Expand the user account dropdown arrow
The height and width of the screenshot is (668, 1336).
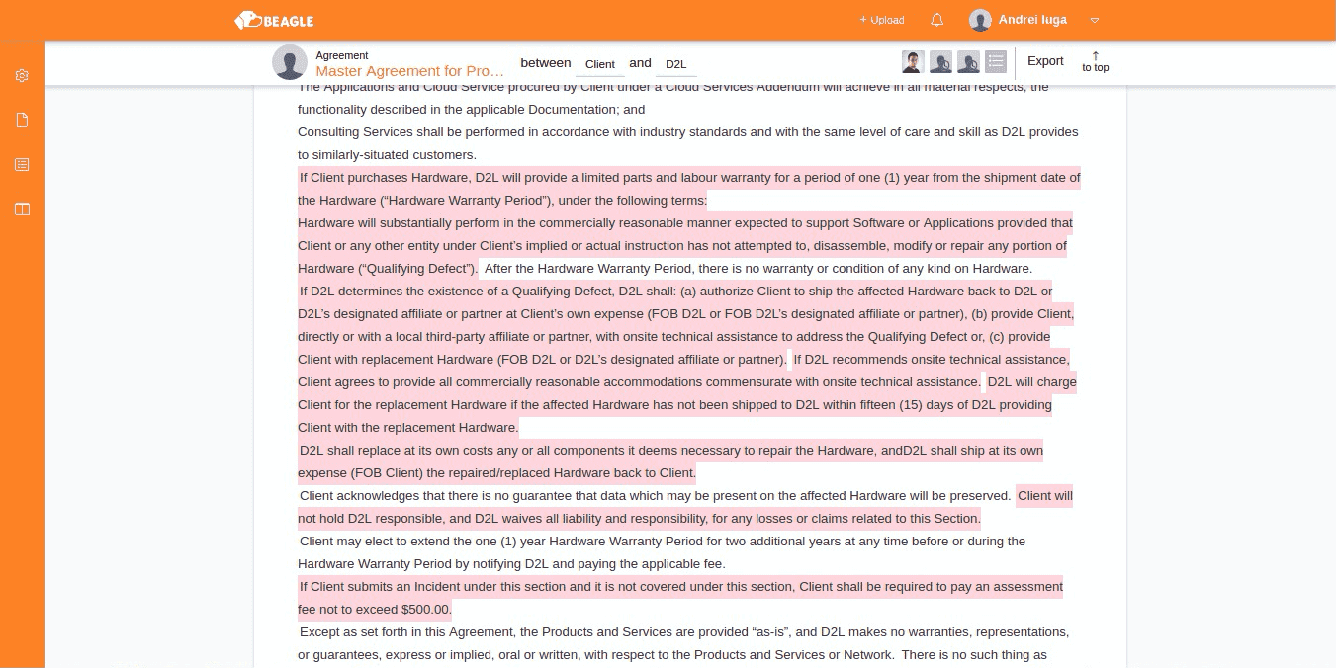1095,20
